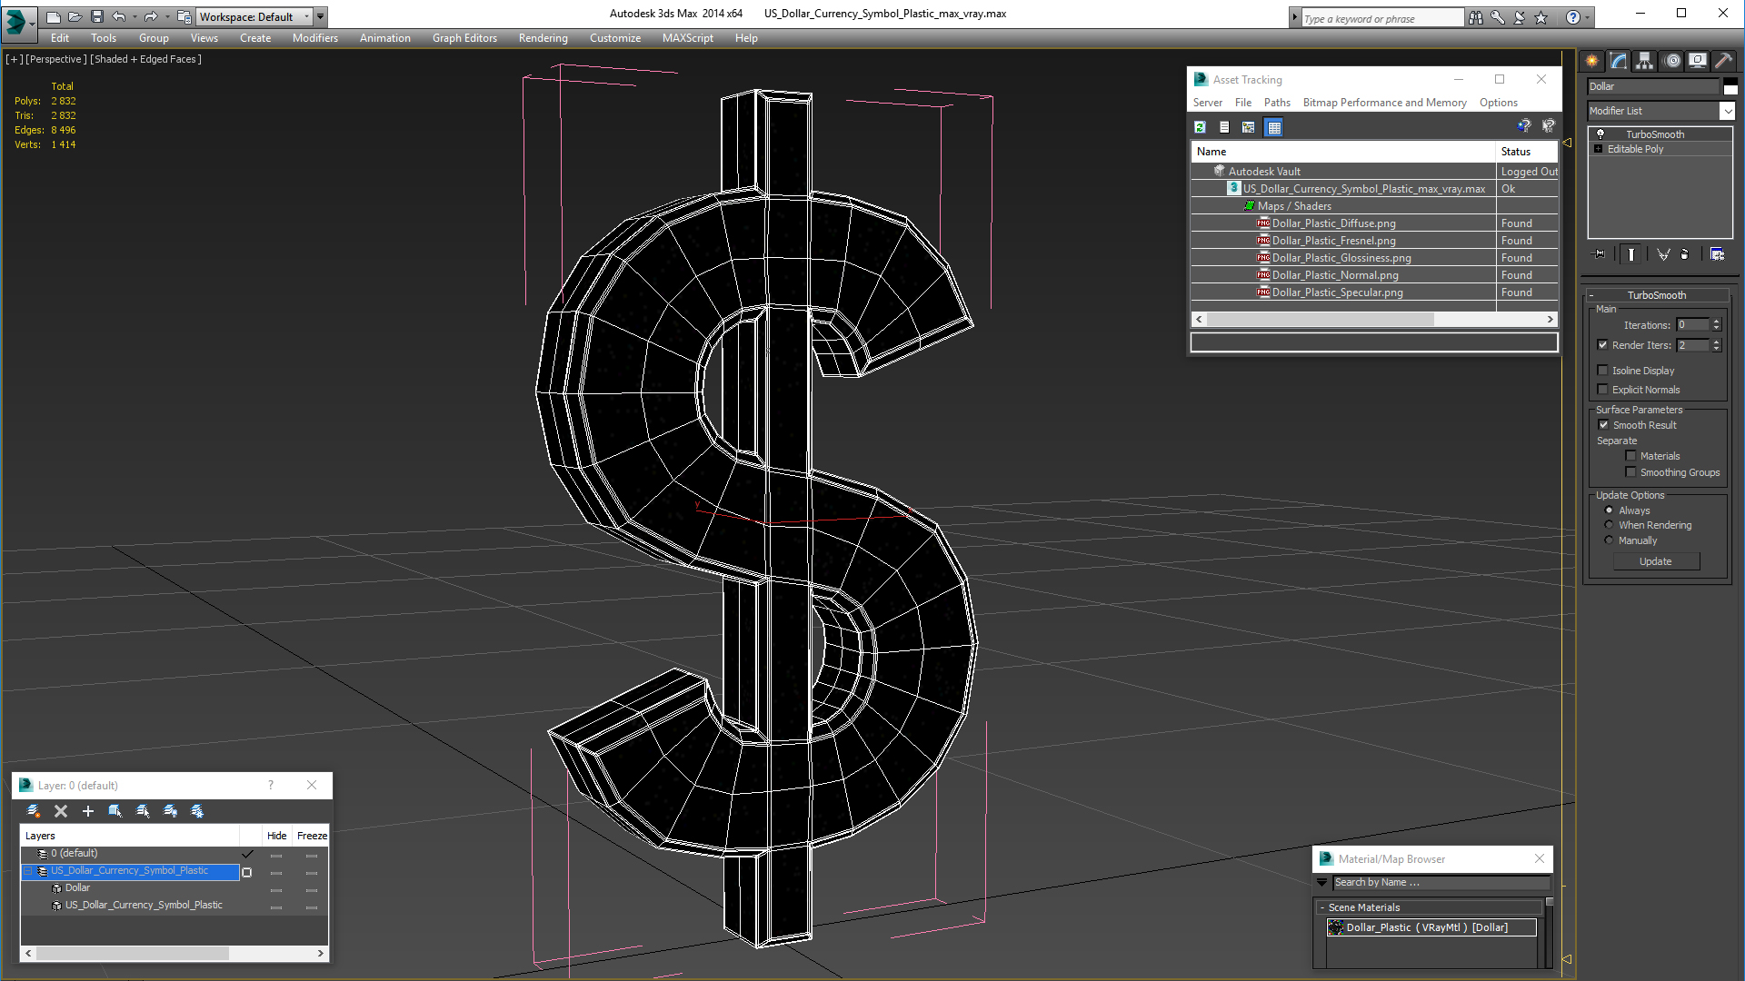Viewport: 1745px width, 981px height.
Task: Click Remove Modifier trash icon below stack
Action: point(1685,254)
